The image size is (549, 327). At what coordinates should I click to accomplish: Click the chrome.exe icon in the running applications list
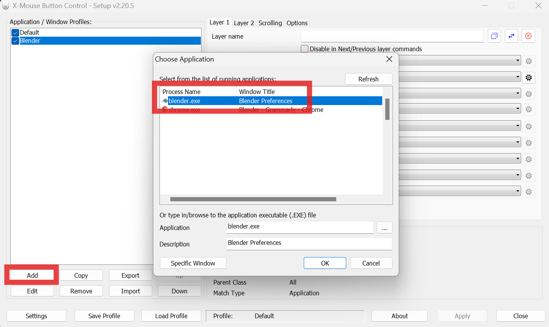tap(165, 109)
